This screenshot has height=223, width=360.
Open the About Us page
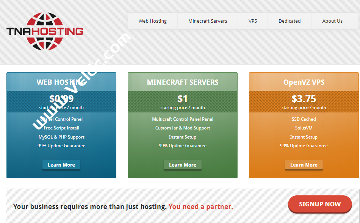coord(332,21)
